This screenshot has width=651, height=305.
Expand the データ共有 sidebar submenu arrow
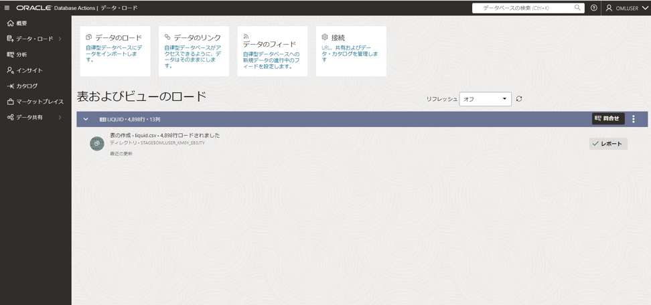click(x=60, y=118)
